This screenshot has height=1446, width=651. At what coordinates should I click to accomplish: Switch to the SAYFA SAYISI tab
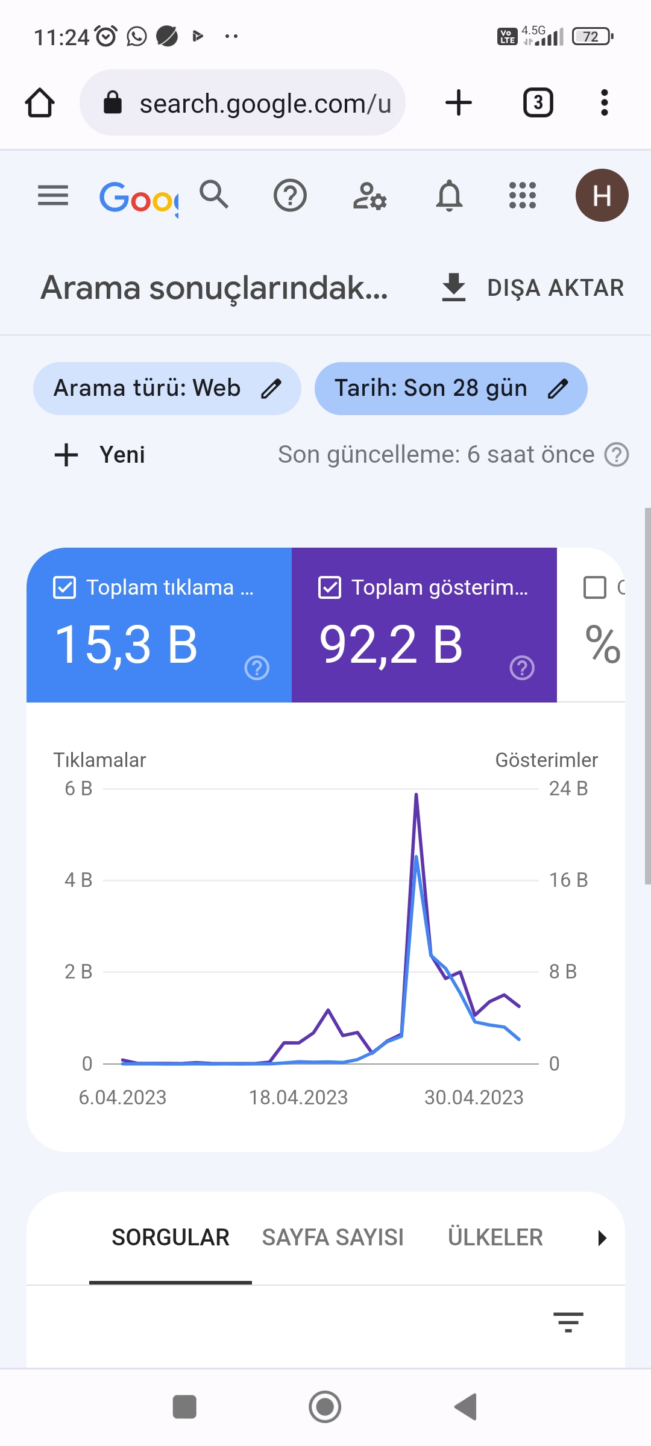point(333,1238)
